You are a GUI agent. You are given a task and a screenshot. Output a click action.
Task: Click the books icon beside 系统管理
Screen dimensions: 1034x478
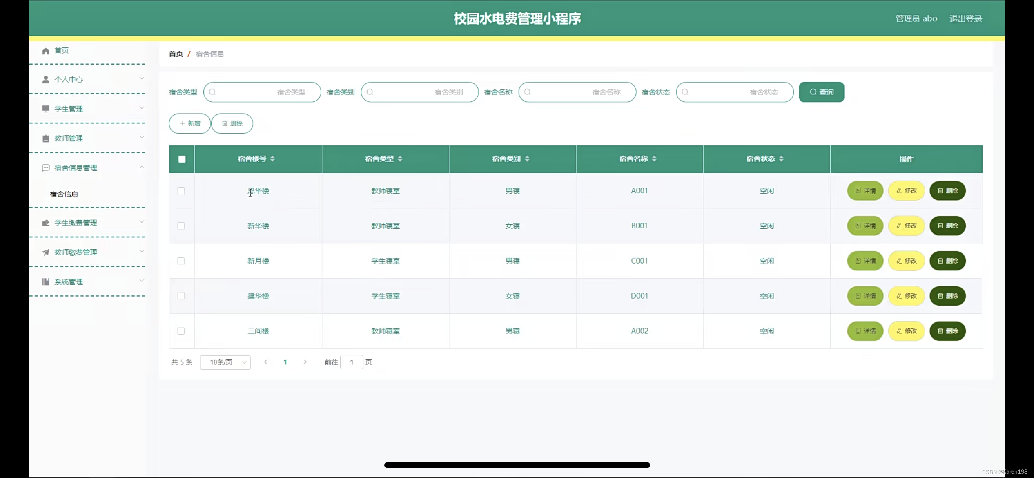click(x=46, y=282)
